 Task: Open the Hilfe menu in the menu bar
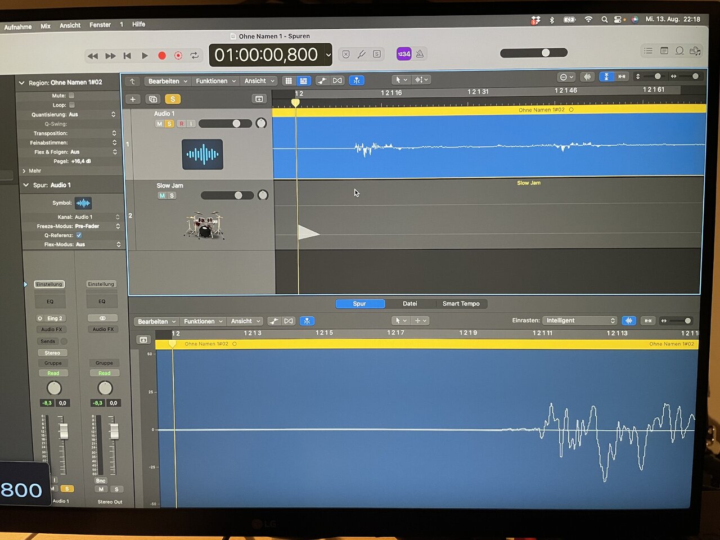(138, 25)
